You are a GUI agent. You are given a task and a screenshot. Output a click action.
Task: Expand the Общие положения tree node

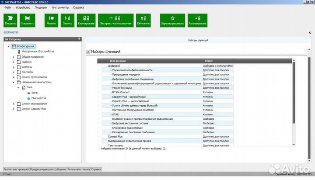tap(13, 57)
